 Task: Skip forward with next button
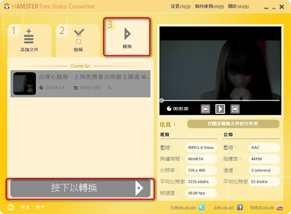[x=235, y=109]
